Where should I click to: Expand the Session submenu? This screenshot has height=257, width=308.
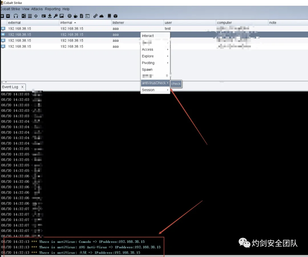[155, 90]
